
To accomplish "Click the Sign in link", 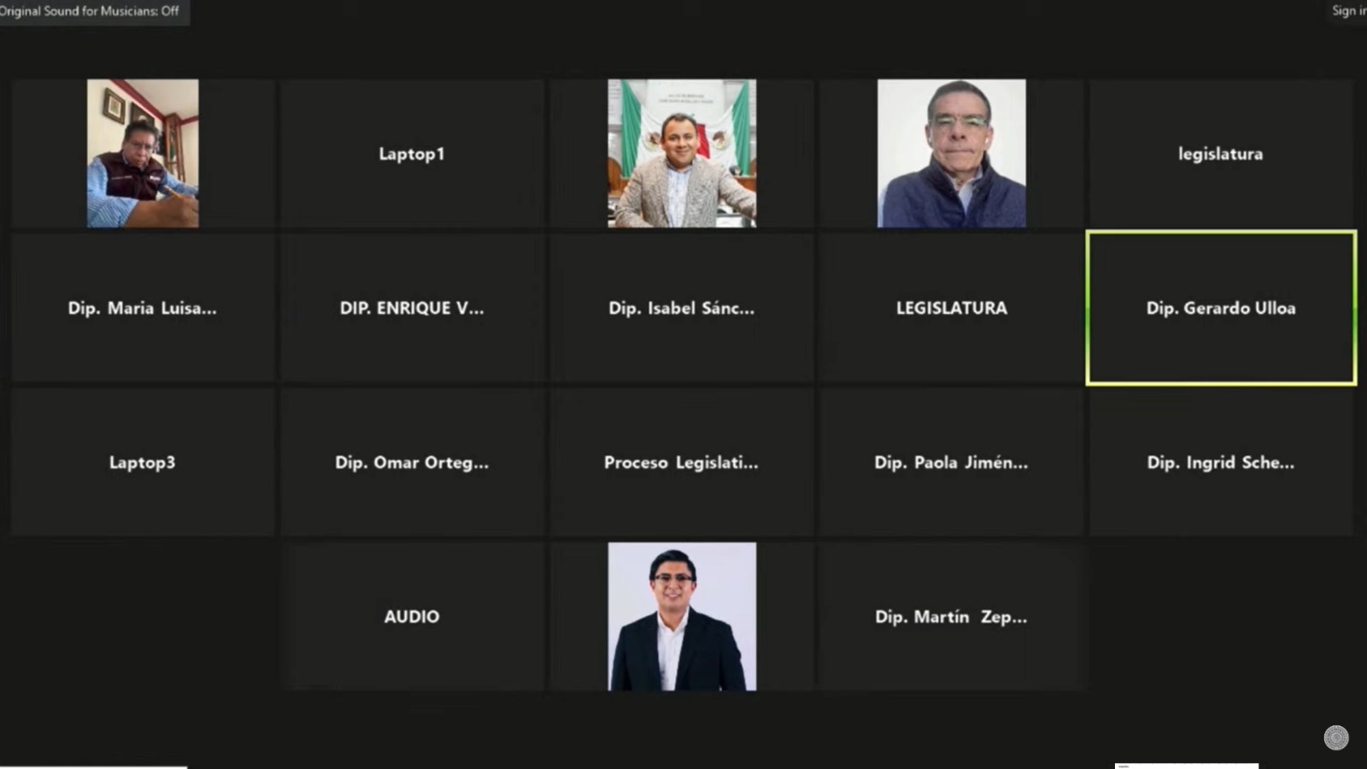I will tap(1349, 10).
